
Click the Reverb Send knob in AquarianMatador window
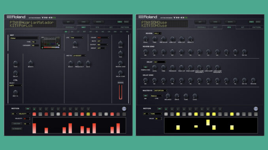[x=120, y=63]
